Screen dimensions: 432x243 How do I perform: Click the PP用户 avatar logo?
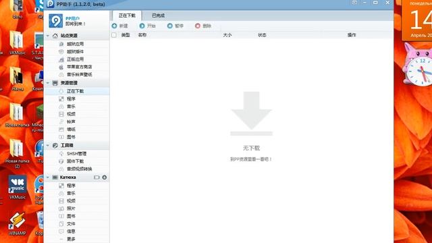tap(55, 21)
